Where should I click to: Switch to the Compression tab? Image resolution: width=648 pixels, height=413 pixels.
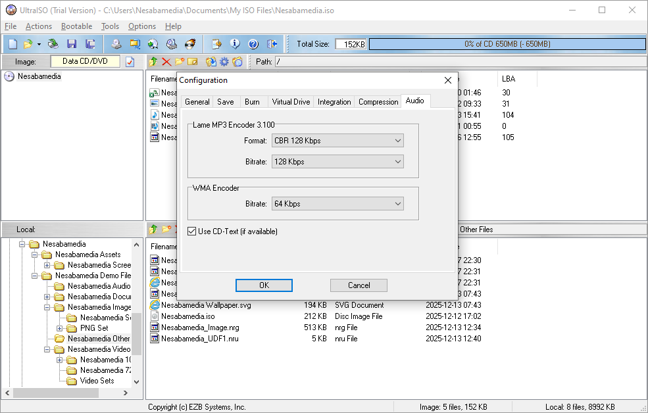coord(378,102)
